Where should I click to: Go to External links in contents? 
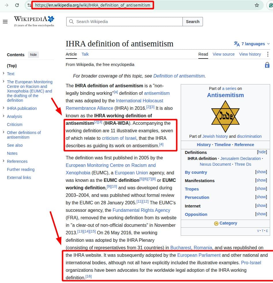pyautogui.click(x=19, y=178)
